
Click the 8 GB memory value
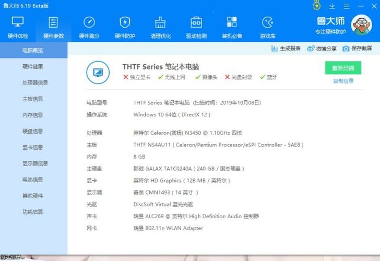[x=139, y=157]
